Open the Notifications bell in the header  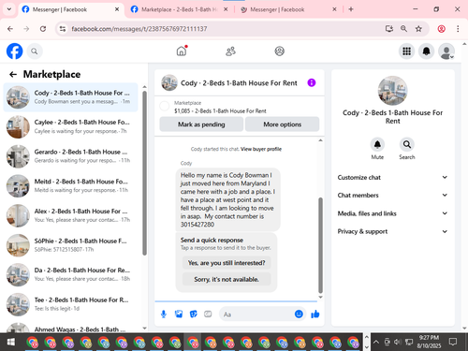(x=426, y=51)
